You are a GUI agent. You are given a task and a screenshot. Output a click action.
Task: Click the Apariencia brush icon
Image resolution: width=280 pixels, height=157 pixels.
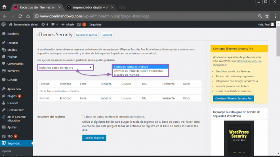coord(4,89)
